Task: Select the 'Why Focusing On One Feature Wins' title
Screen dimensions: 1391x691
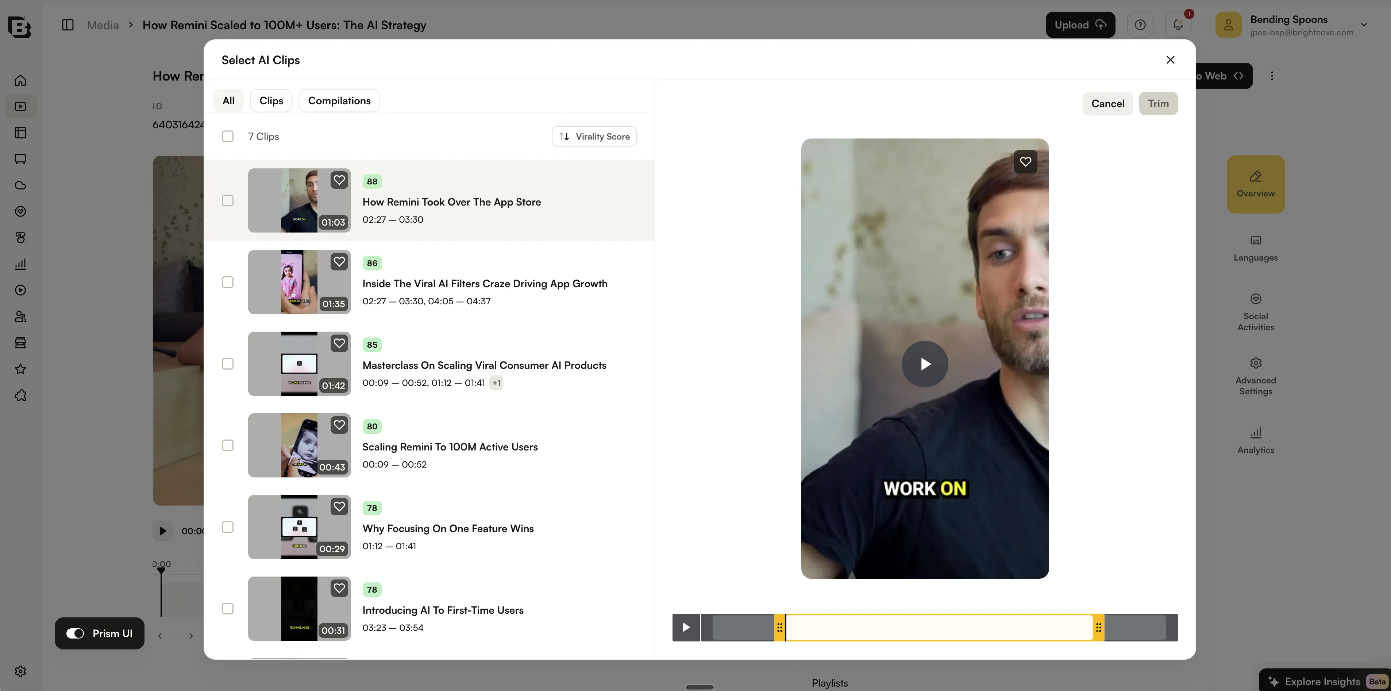Action: click(x=448, y=528)
